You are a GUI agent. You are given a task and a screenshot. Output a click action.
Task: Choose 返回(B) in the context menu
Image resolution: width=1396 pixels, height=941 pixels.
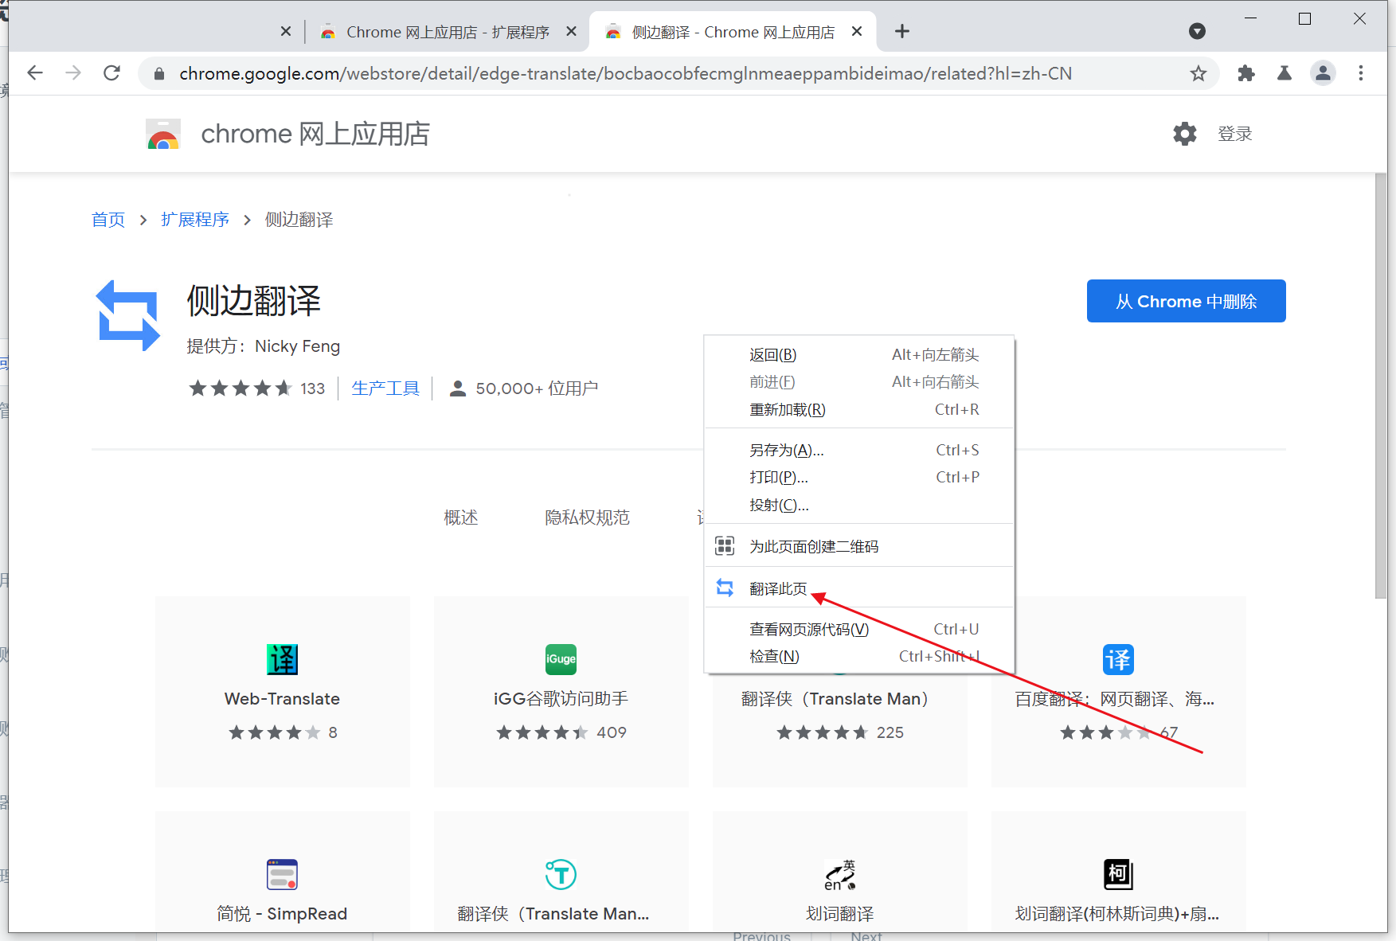click(858, 355)
